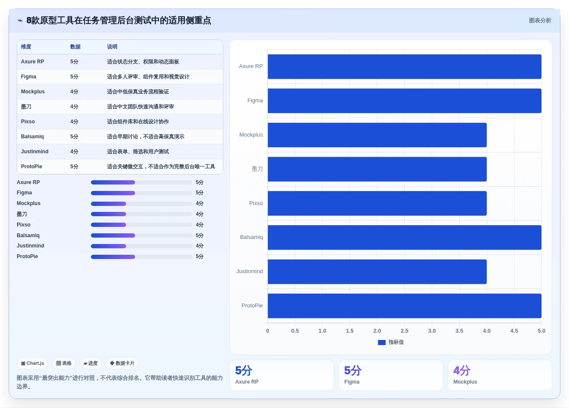
Task: Click the Axure RP y-axis label
Action: pos(251,66)
